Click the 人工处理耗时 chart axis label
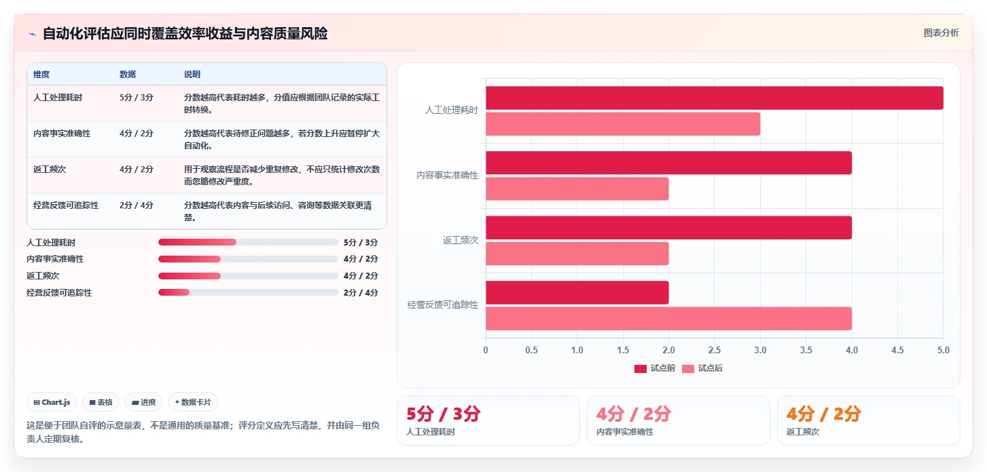 tap(452, 110)
